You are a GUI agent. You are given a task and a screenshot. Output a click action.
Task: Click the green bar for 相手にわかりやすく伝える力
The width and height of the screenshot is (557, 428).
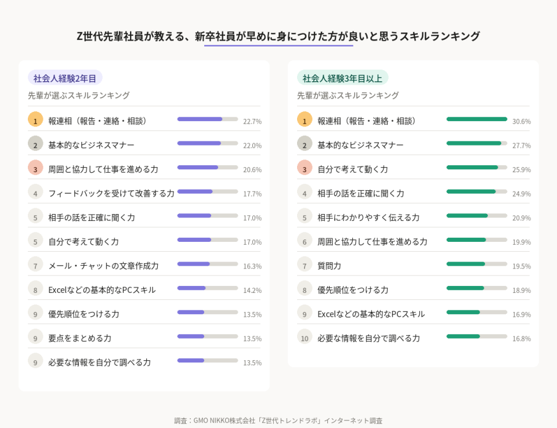[467, 215]
